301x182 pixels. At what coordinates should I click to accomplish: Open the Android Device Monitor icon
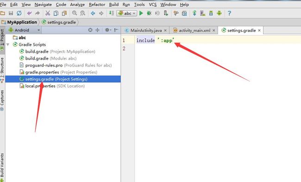(219, 13)
